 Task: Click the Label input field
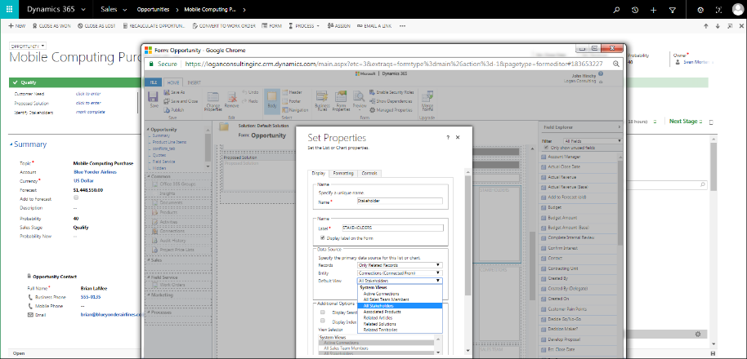(392, 228)
